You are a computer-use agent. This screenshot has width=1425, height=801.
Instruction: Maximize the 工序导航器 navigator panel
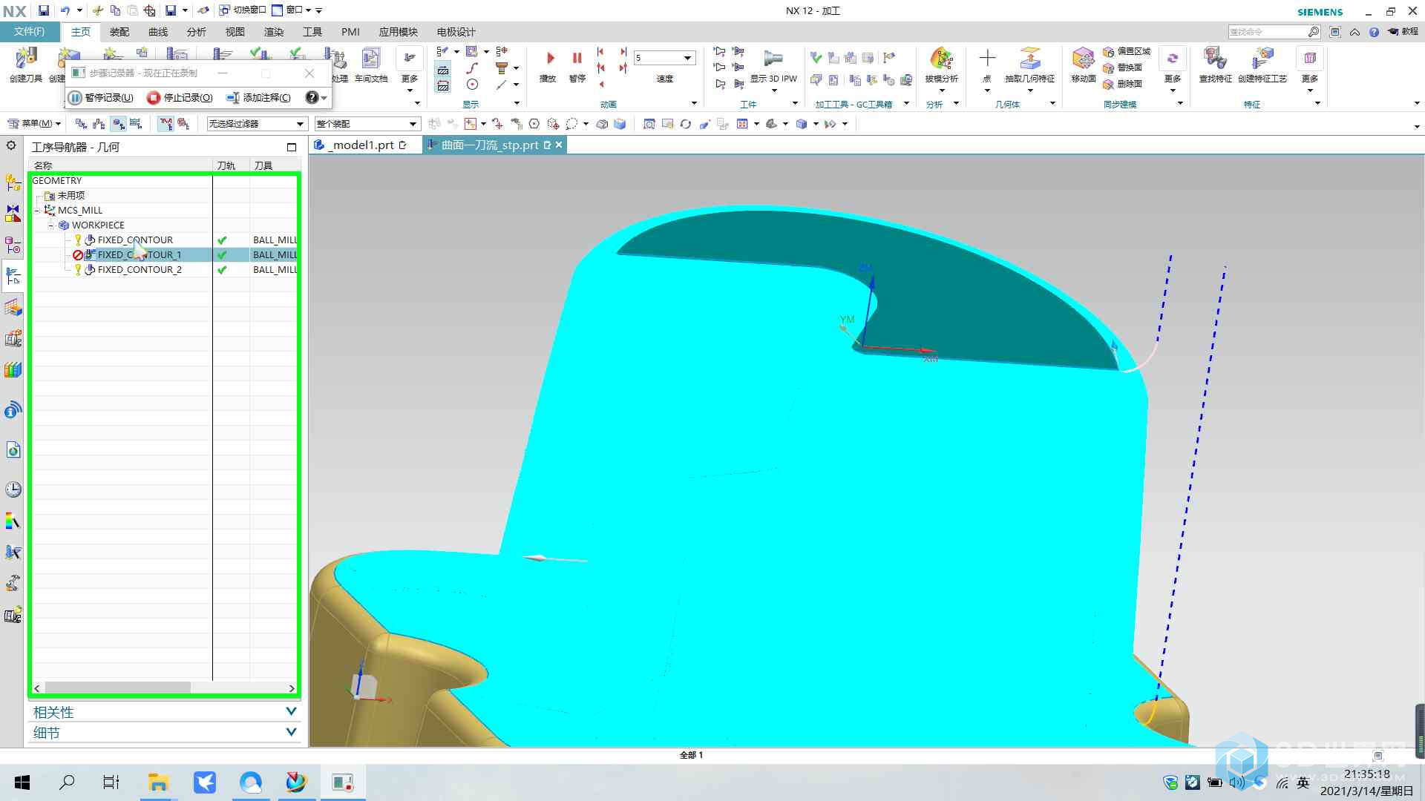pyautogui.click(x=292, y=147)
